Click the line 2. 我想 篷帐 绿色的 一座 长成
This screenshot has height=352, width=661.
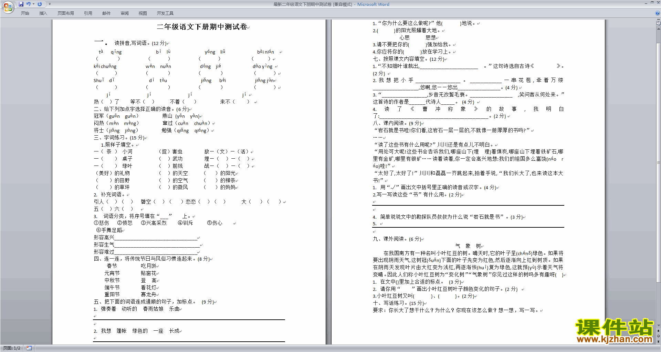pyautogui.click(x=137, y=331)
